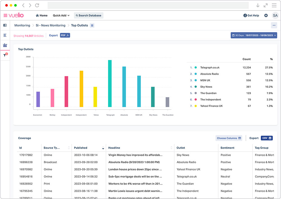Sort by Source Type column arrows
Screen dimensions: 281x199
click(69, 148)
